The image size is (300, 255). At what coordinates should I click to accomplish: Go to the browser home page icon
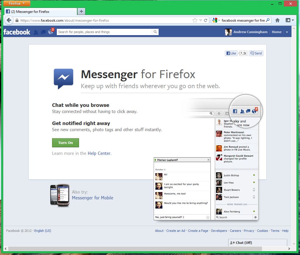[277, 20]
